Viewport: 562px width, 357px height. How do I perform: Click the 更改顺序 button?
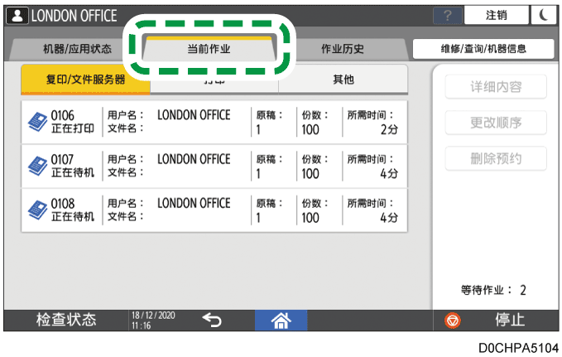pos(496,123)
